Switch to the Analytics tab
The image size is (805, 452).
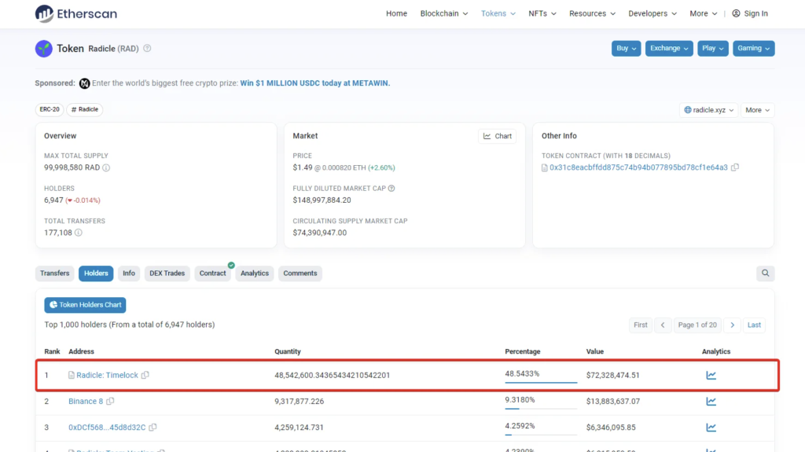(255, 274)
